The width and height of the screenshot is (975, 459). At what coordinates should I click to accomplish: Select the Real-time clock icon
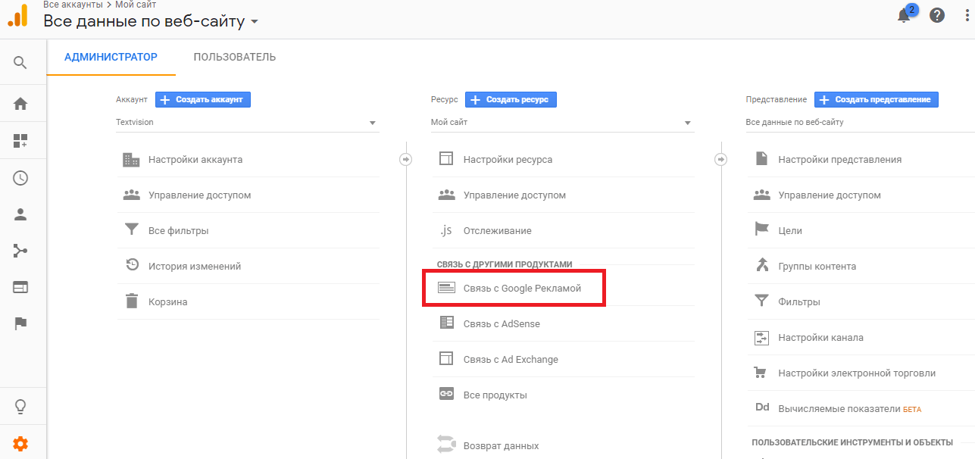[20, 177]
